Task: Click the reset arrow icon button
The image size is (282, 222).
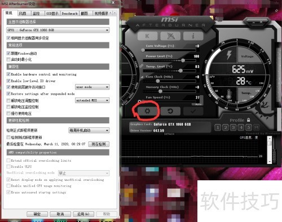Action: point(170,111)
